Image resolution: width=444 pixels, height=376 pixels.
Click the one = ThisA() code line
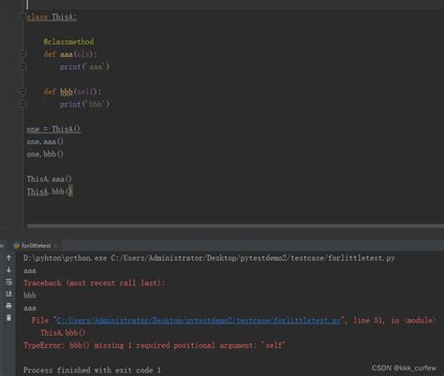coord(53,129)
